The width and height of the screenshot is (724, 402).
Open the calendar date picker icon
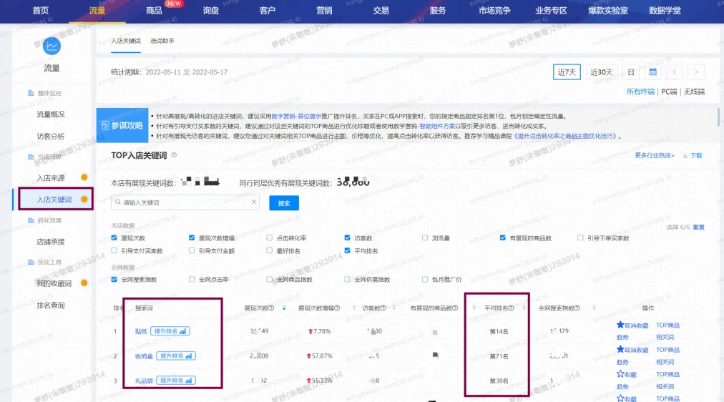point(652,72)
